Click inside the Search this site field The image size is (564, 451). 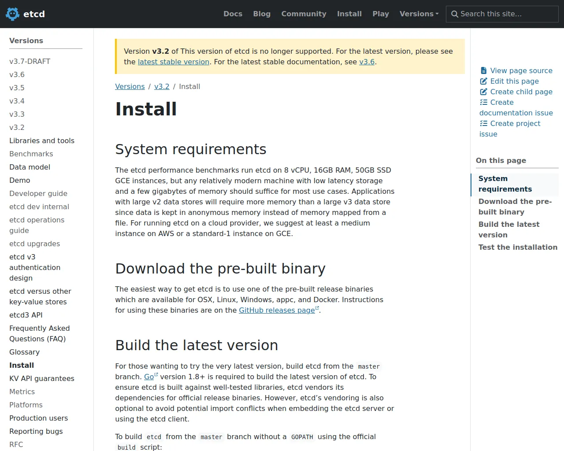502,14
